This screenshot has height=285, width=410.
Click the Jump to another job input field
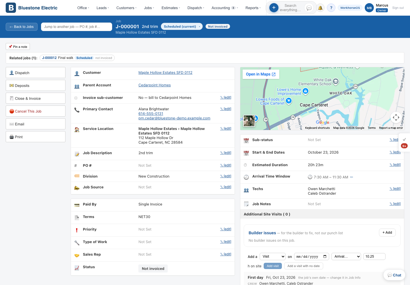(77, 27)
